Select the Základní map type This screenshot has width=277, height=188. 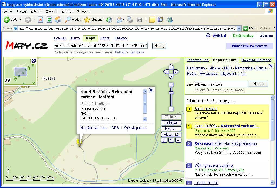[x=171, y=117]
